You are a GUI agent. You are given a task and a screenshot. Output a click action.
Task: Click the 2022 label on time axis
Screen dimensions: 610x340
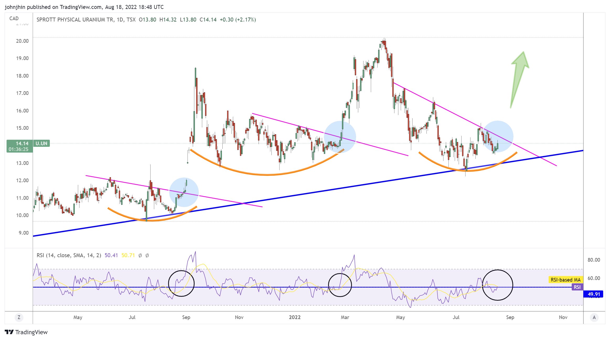coord(295,317)
